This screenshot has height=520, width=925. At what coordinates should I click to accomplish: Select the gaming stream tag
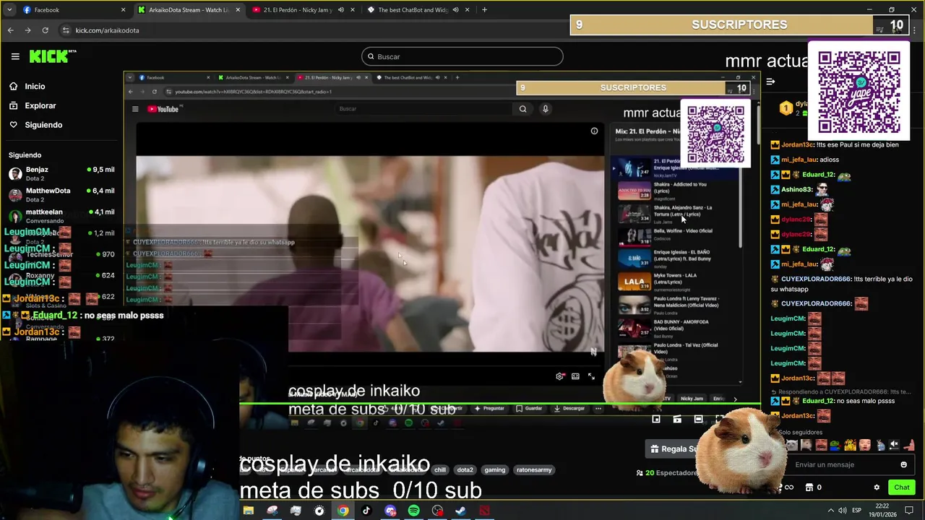click(495, 470)
